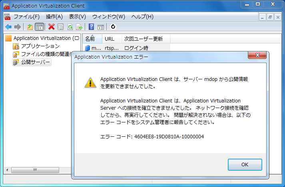Click the error code 4604EE8-19D0810A-10000004 text
This screenshot has height=187, width=285.
(169, 137)
